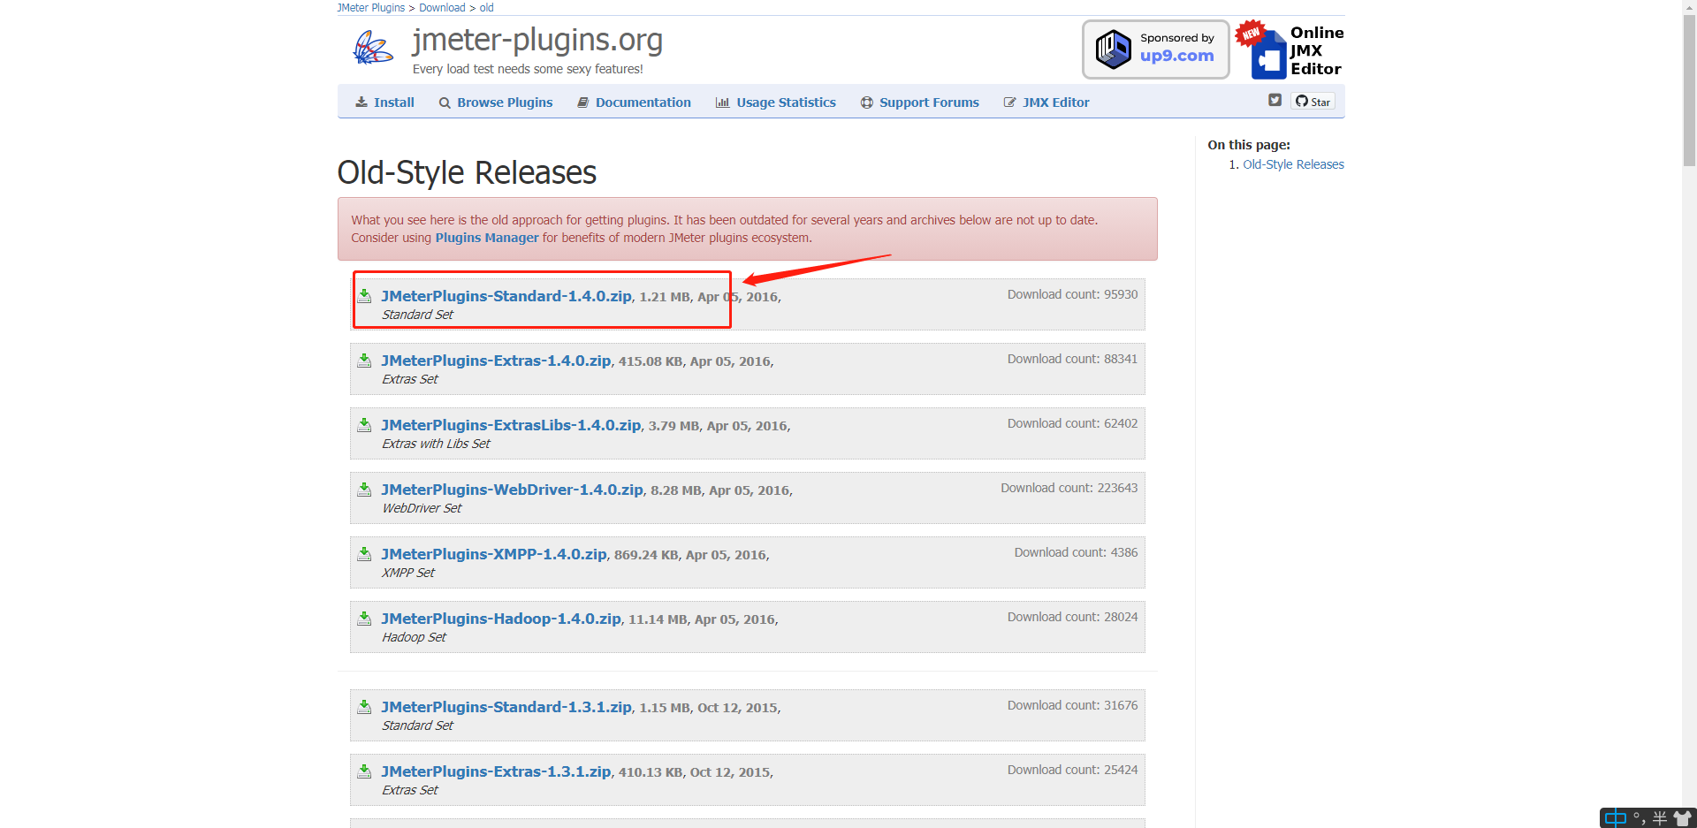This screenshot has height=828, width=1697.
Task: Click the Twitter icon in navigation bar
Action: point(1275,101)
